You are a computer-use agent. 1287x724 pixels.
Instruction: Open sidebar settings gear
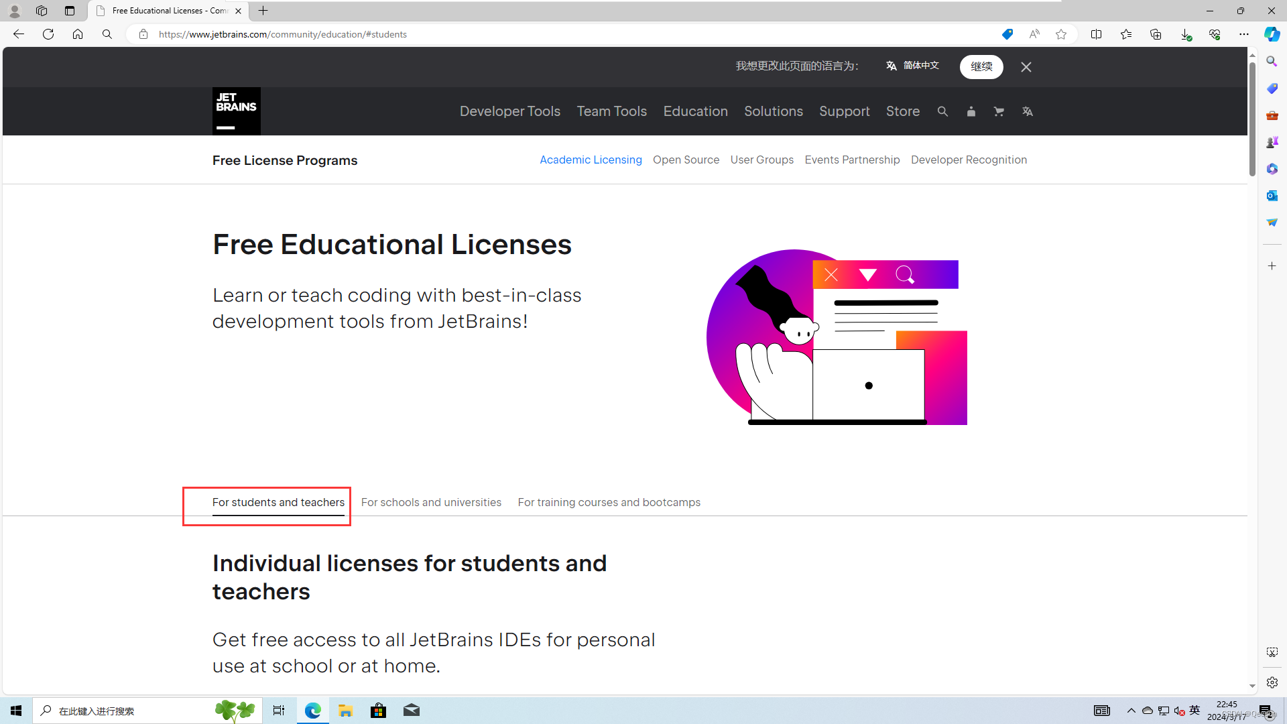coord(1272,682)
